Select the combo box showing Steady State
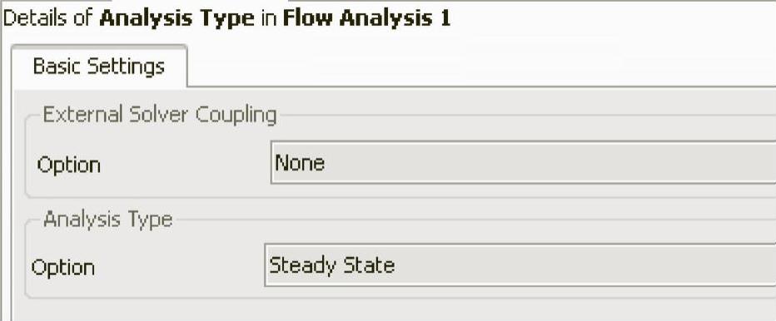Viewport: 776px width, 321px height. click(520, 265)
